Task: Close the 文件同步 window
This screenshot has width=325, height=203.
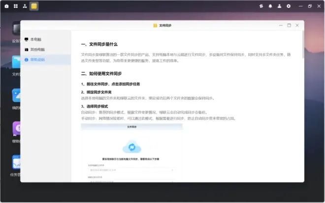Action: [297, 25]
